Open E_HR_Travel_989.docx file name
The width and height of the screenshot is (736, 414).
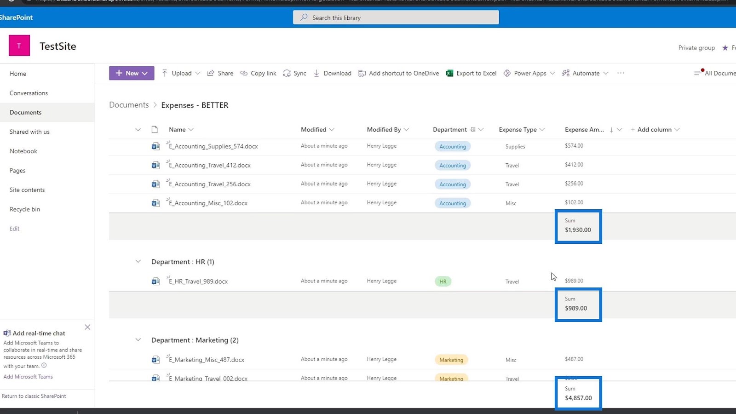point(198,282)
